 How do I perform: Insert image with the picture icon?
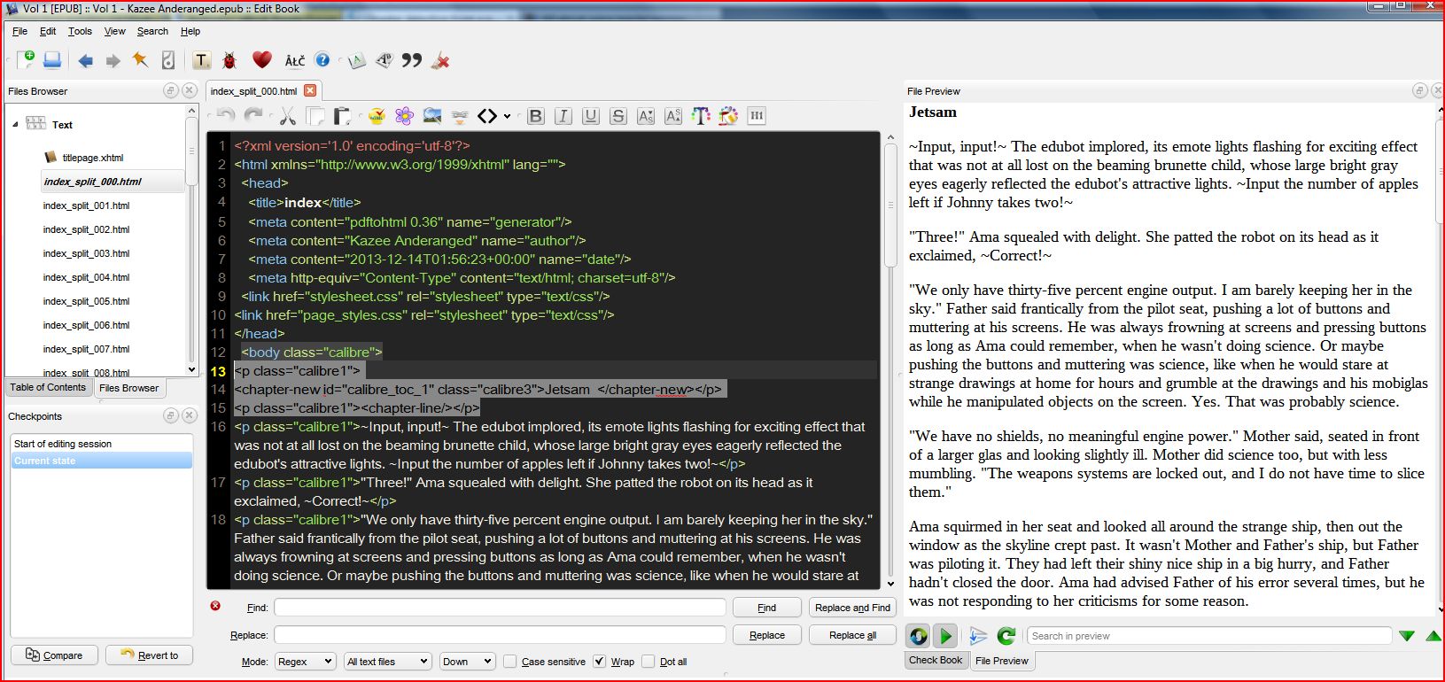[x=432, y=116]
